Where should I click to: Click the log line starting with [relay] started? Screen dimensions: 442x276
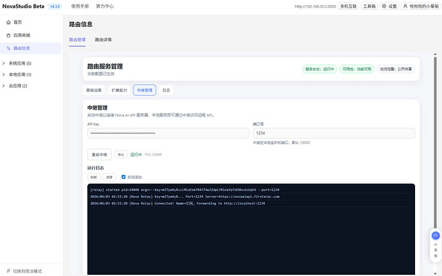(184, 190)
